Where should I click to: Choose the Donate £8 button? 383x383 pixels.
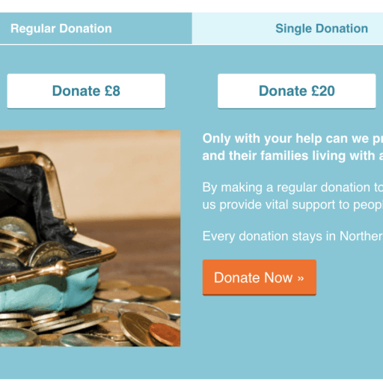click(x=86, y=91)
